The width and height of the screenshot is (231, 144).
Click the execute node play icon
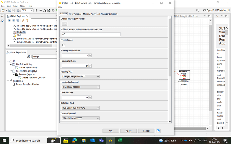[53, 10]
